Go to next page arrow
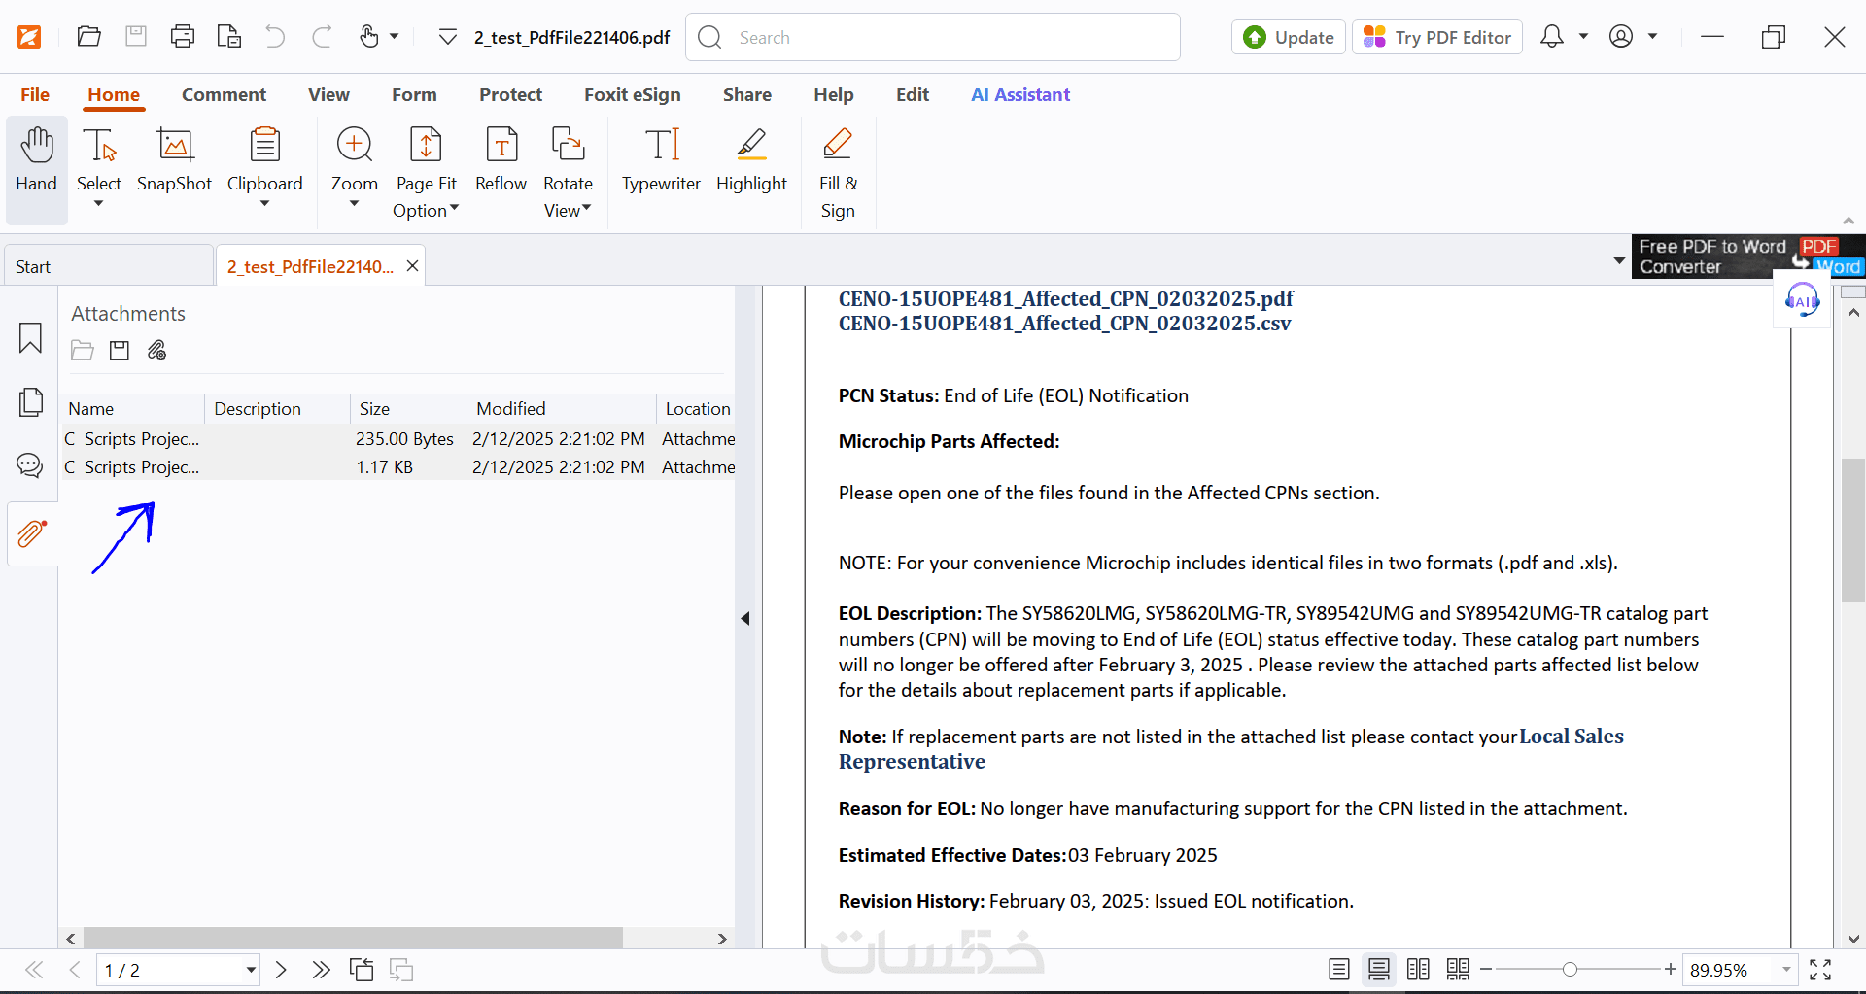 [281, 970]
